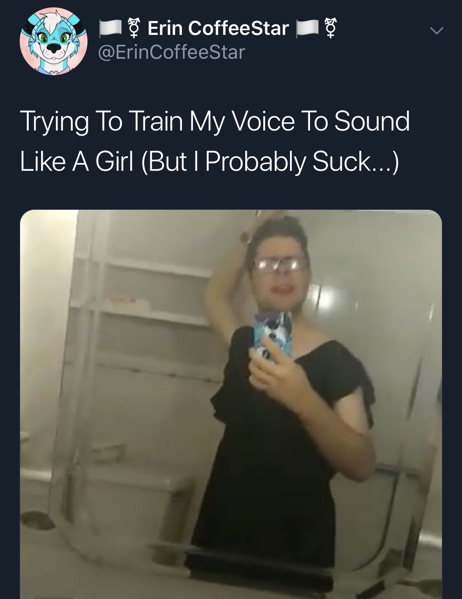Tap the transgender symbol after CoffeeStar
Screen dimensions: 462x599
point(330,28)
